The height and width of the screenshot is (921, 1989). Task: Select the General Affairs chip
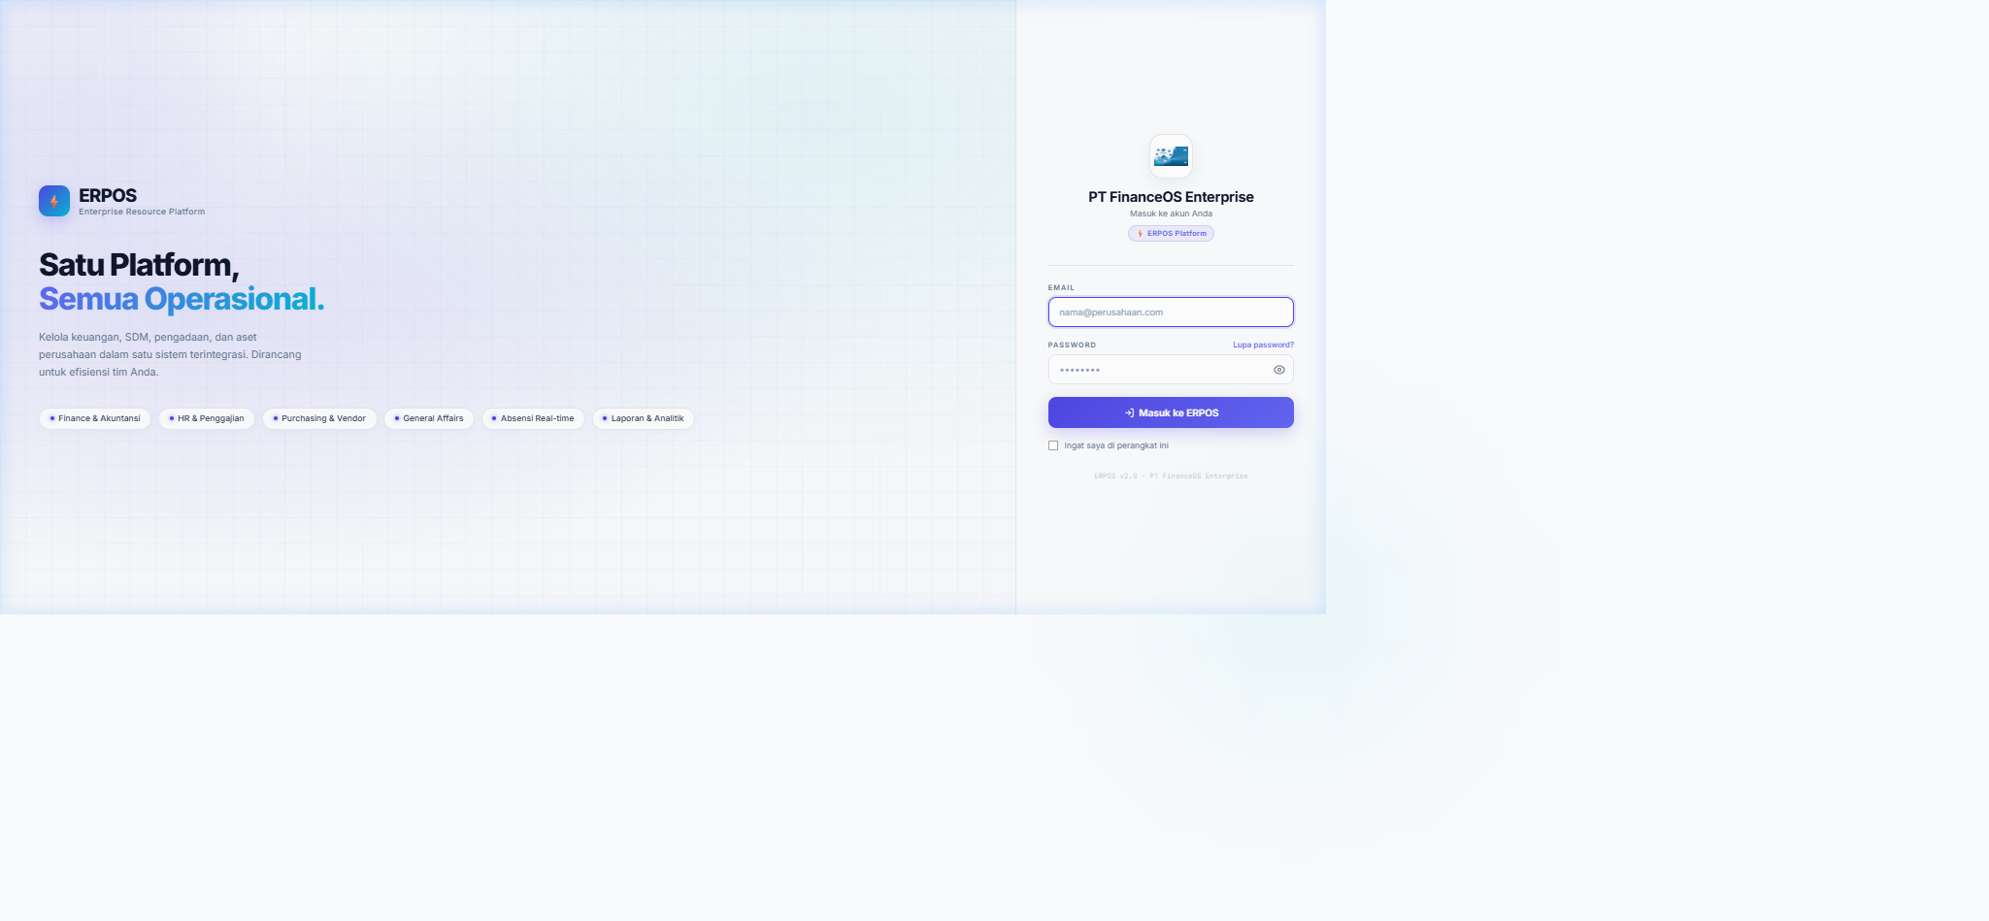coord(429,418)
